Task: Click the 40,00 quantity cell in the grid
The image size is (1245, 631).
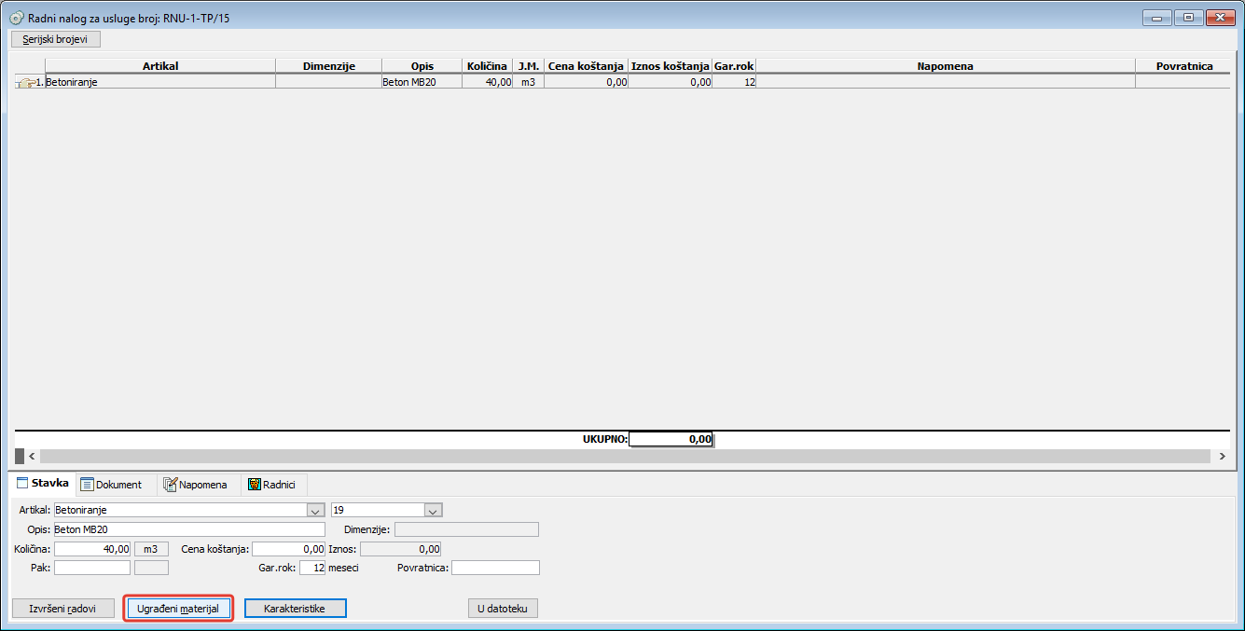Action: pyautogui.click(x=487, y=82)
